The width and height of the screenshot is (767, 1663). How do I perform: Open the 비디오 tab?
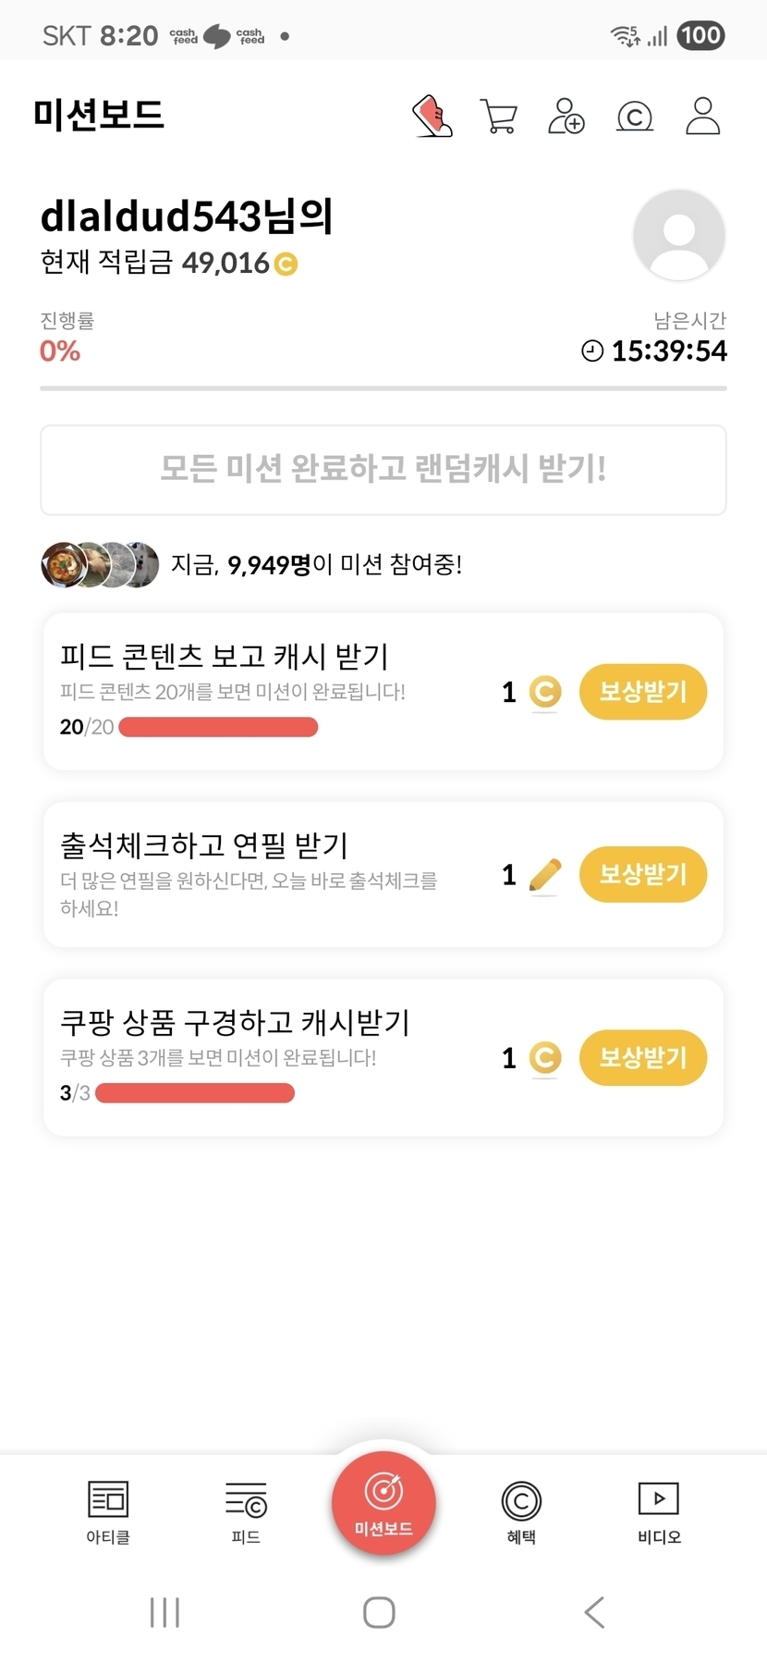click(x=659, y=1511)
